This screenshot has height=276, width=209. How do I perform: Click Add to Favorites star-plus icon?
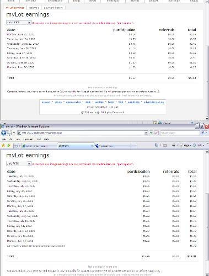pyautogui.click(x=9, y=145)
